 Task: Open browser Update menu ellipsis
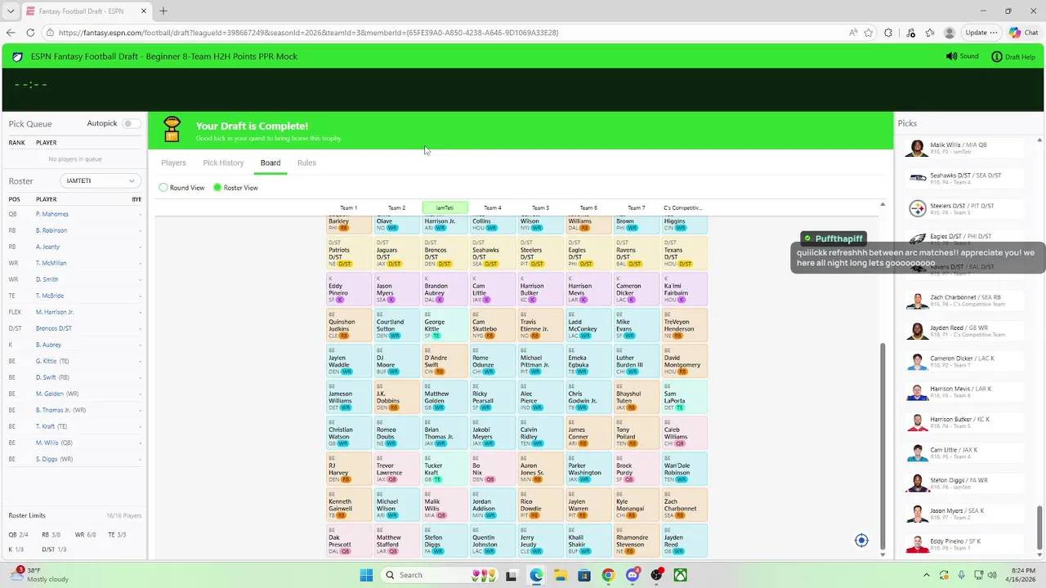(993, 33)
